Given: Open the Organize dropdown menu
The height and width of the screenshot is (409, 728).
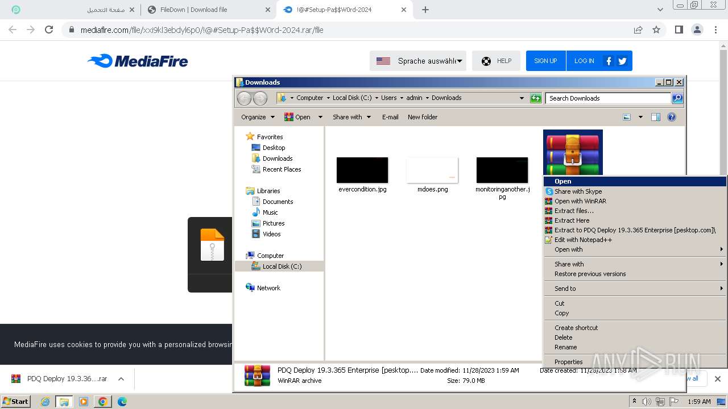Looking at the screenshot, I should click(258, 117).
